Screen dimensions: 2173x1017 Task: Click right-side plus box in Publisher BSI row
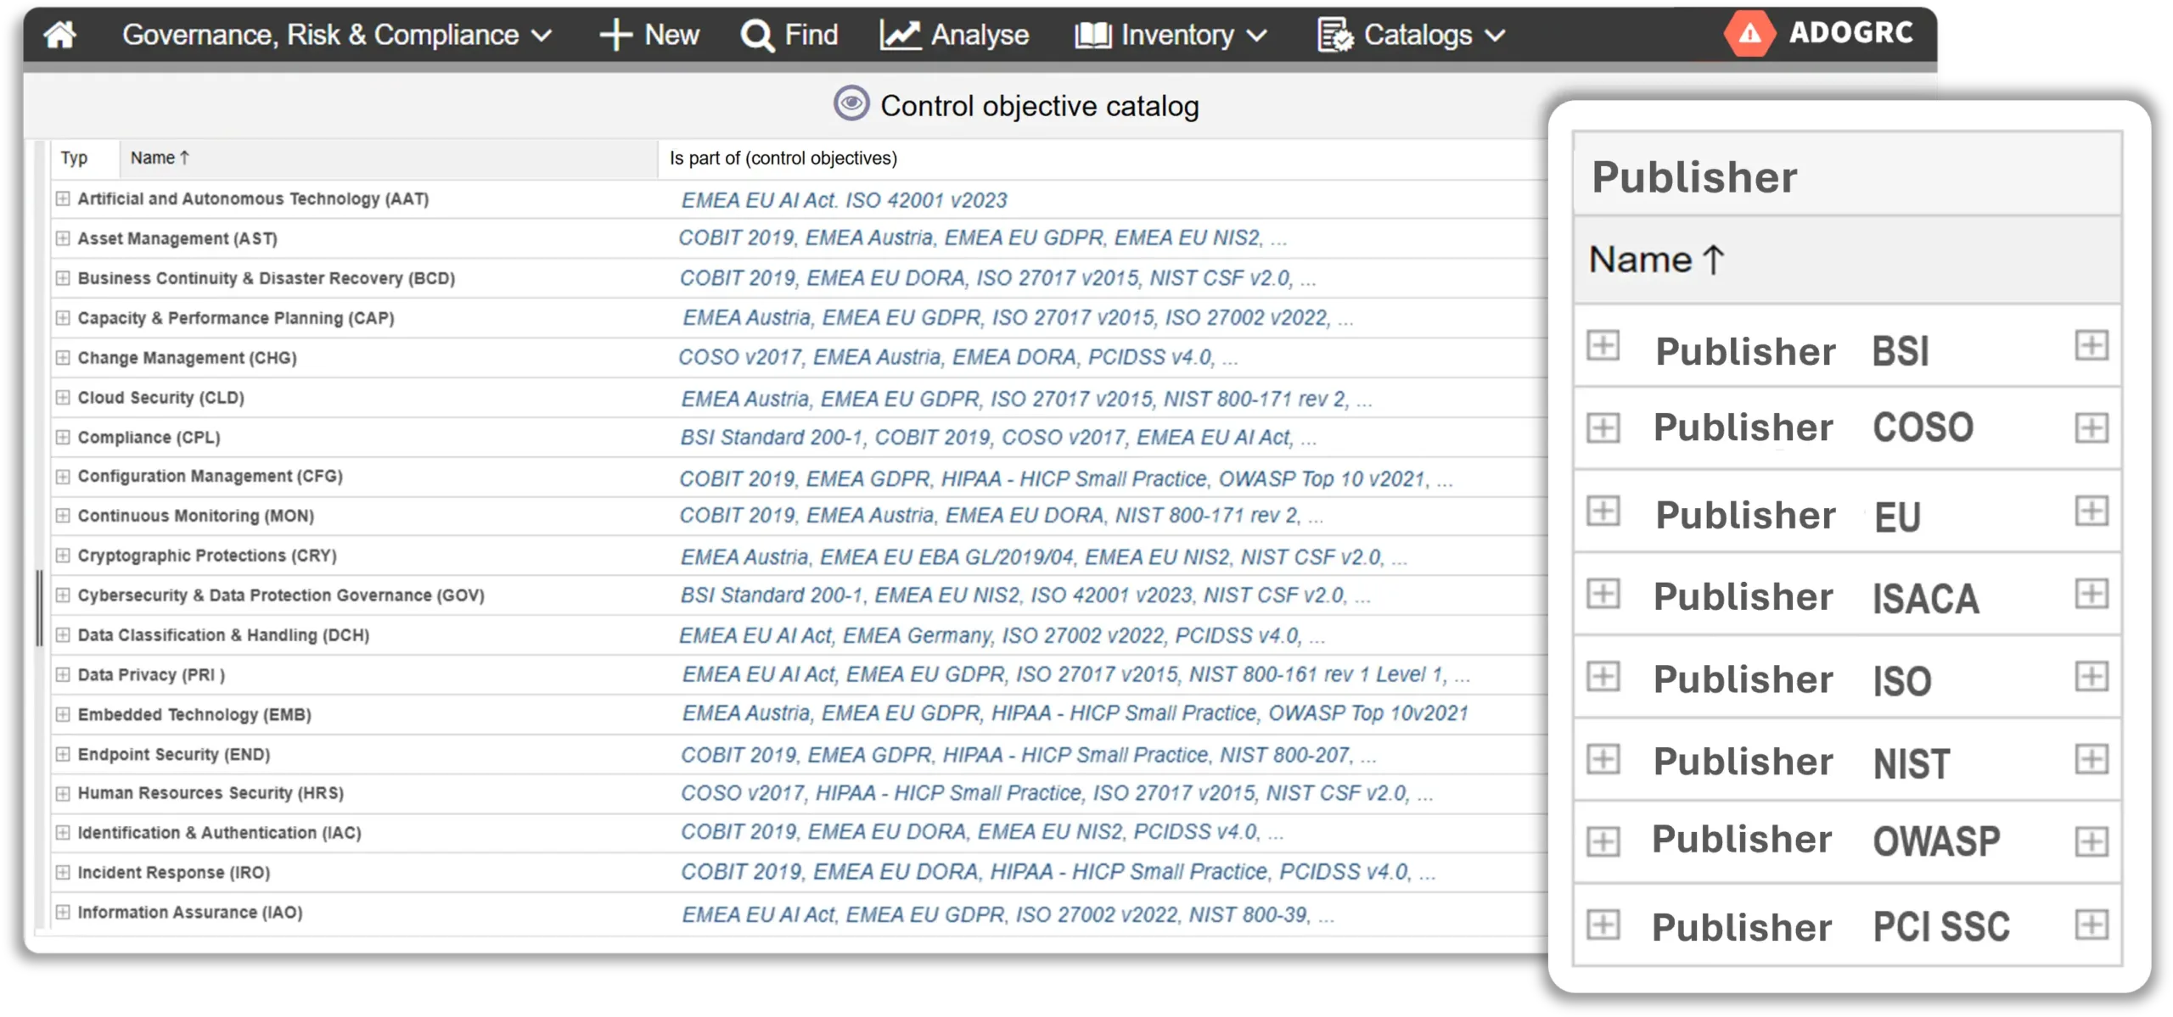tap(2091, 345)
